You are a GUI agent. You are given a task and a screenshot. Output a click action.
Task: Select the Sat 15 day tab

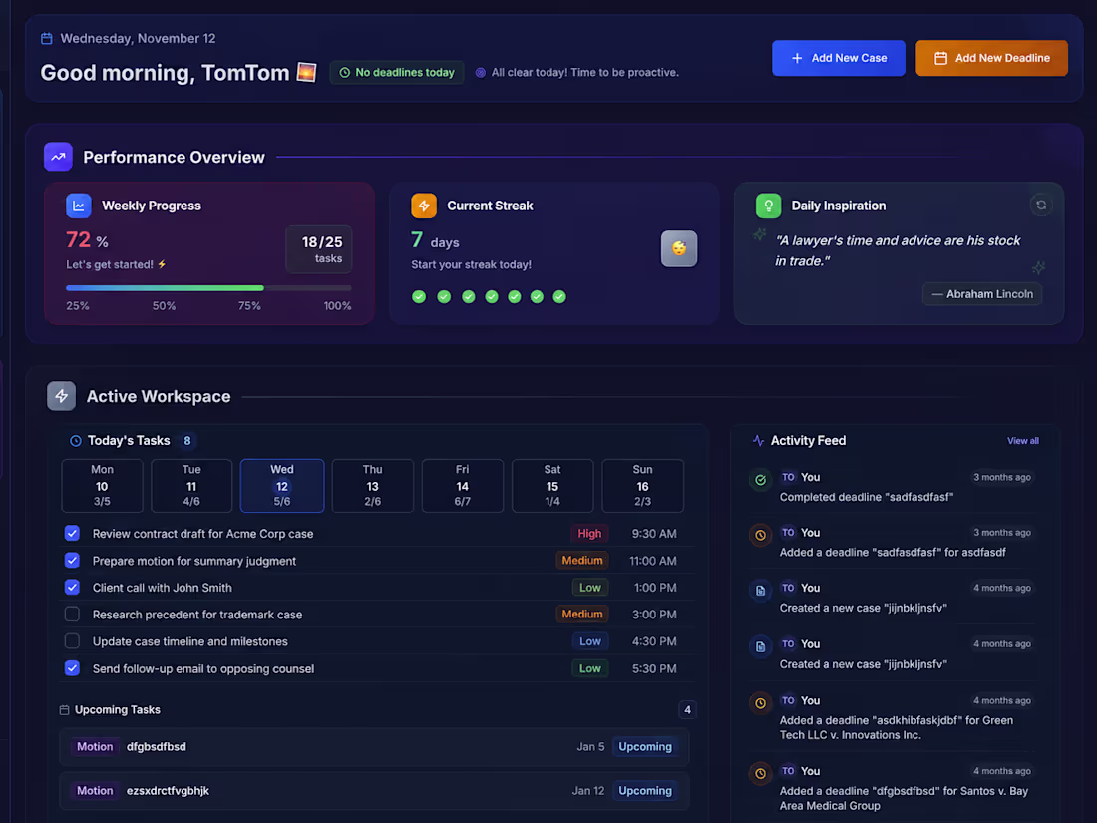click(552, 486)
